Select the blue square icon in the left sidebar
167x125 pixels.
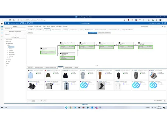tap(2, 27)
